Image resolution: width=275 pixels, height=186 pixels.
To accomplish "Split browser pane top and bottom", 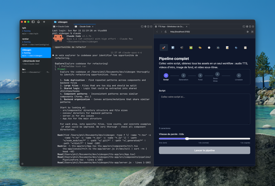I will 253,26.
